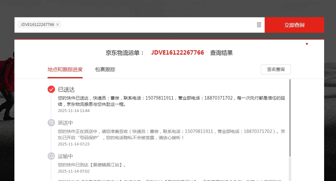This screenshot has width=336, height=181.
Task: Click the 2025-11-14 07:23 dispatch timestamp
Action: [x=74, y=144]
